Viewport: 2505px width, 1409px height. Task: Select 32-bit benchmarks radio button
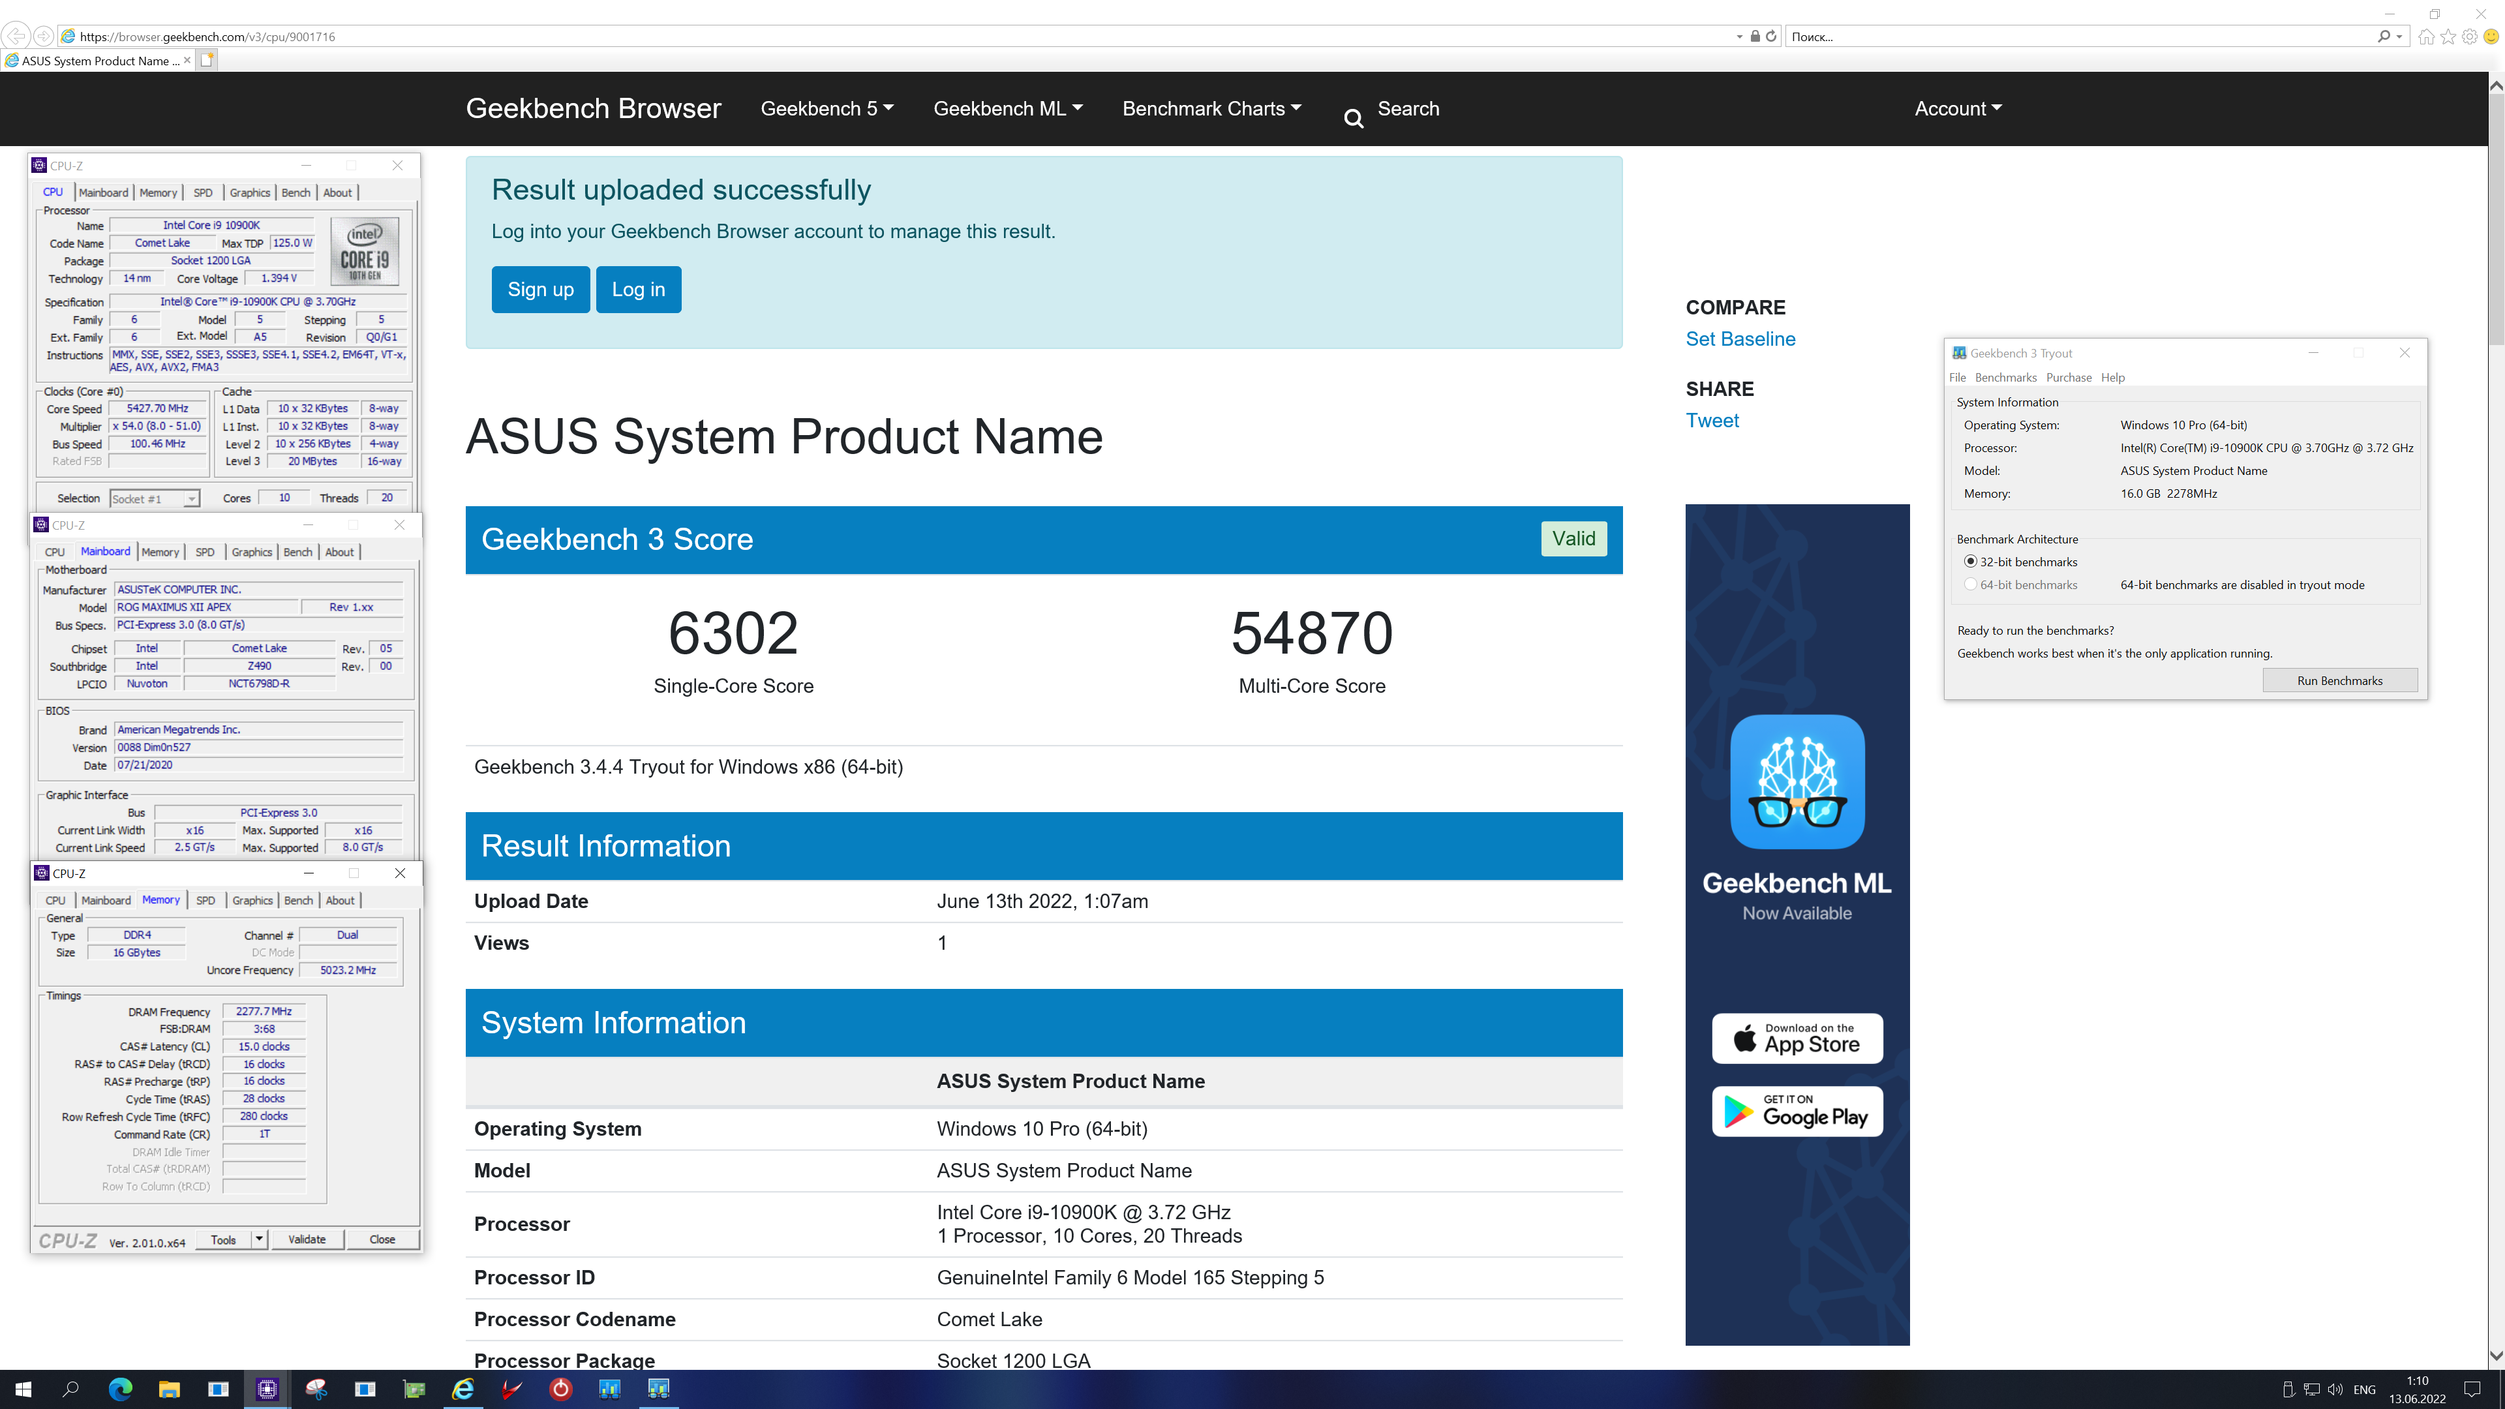1970,562
